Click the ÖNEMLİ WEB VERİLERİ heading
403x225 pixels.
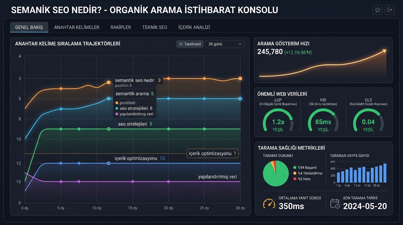coord(282,94)
